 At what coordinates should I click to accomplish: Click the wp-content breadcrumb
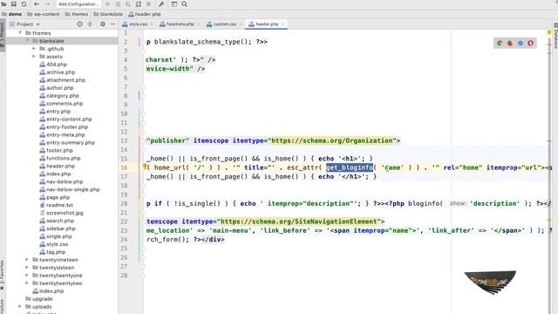tap(44, 14)
